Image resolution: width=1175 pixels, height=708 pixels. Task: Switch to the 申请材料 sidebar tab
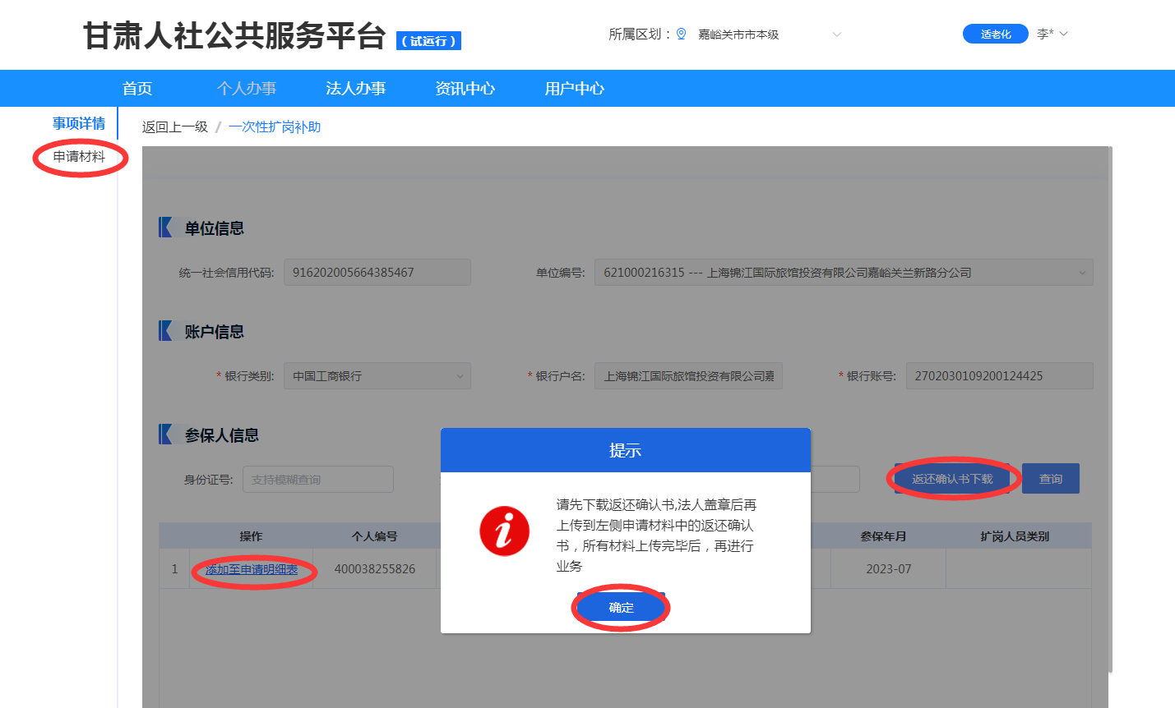coord(79,157)
